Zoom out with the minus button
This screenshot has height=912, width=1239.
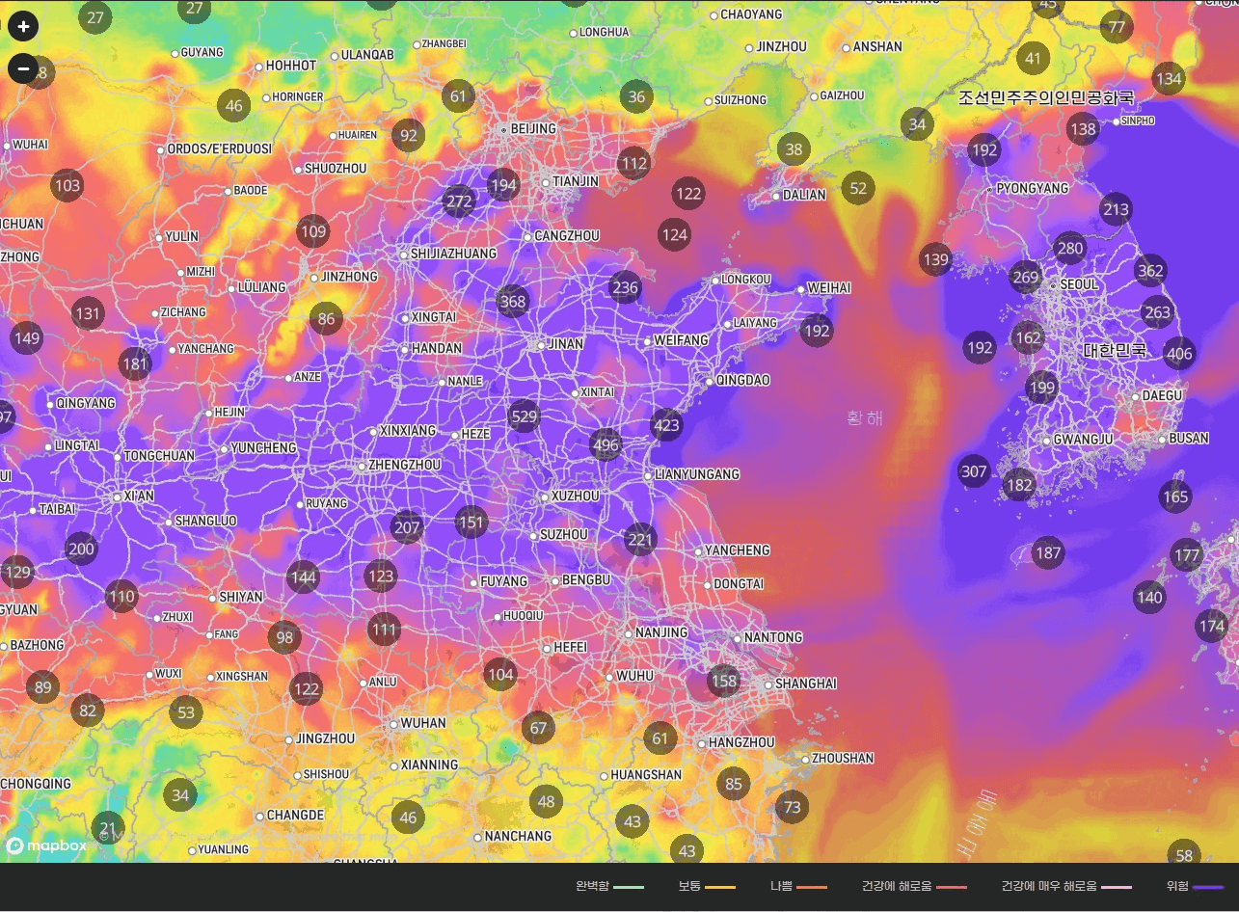23,68
